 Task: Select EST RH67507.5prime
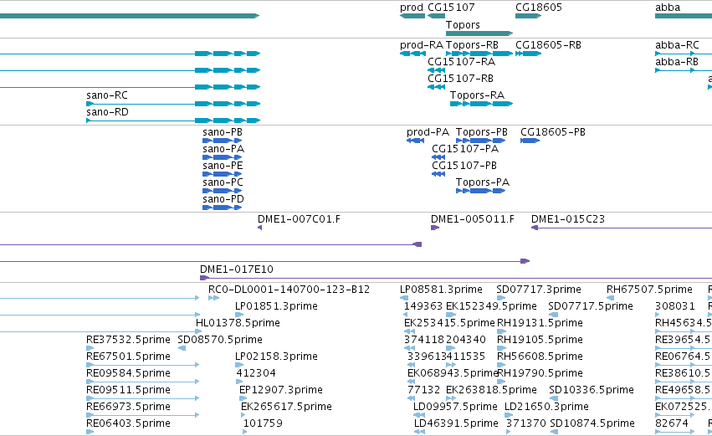610,299
